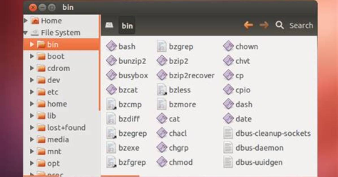The height and width of the screenshot is (177, 338).
Task: Expand the lib folder arrow
Action: click(x=32, y=116)
